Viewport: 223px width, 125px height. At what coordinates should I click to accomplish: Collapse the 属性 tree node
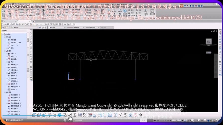coord(5,51)
